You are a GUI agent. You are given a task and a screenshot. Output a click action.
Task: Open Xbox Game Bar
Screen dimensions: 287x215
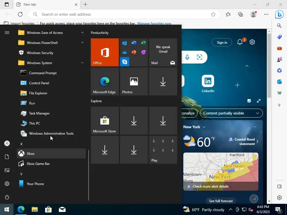coord(51,163)
